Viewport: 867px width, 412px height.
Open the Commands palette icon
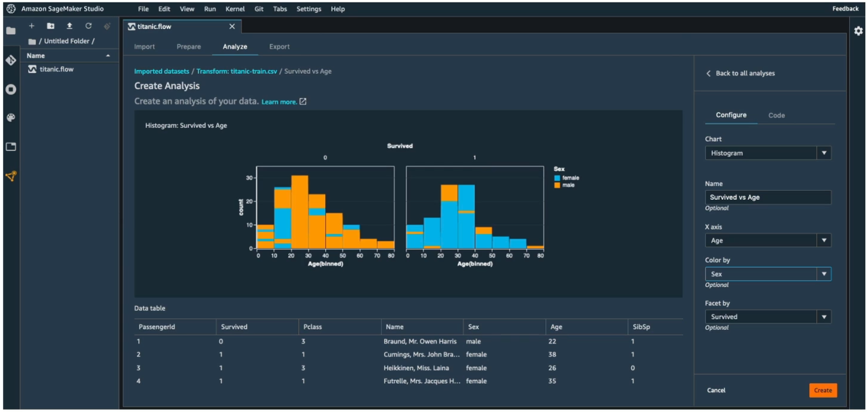(11, 118)
